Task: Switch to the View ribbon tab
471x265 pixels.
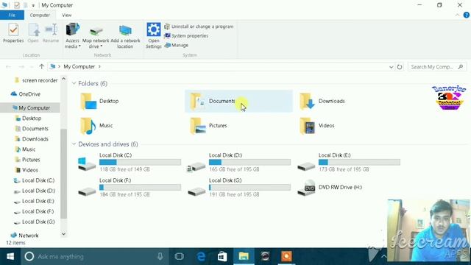Action: pos(67,15)
